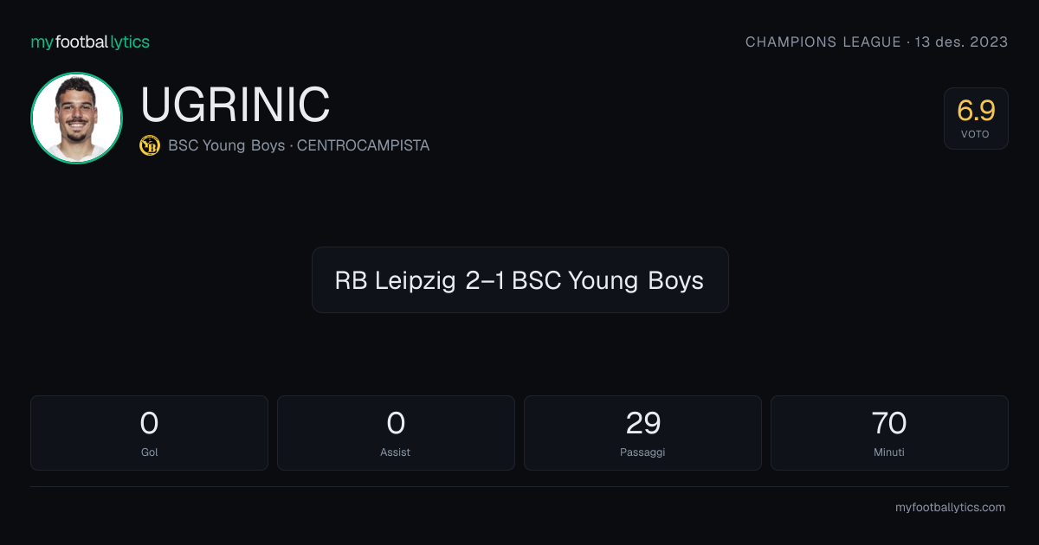Click the Voto label under rating

click(976, 134)
